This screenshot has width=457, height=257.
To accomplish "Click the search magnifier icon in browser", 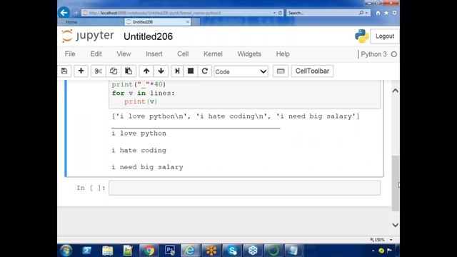I will pos(361,13).
